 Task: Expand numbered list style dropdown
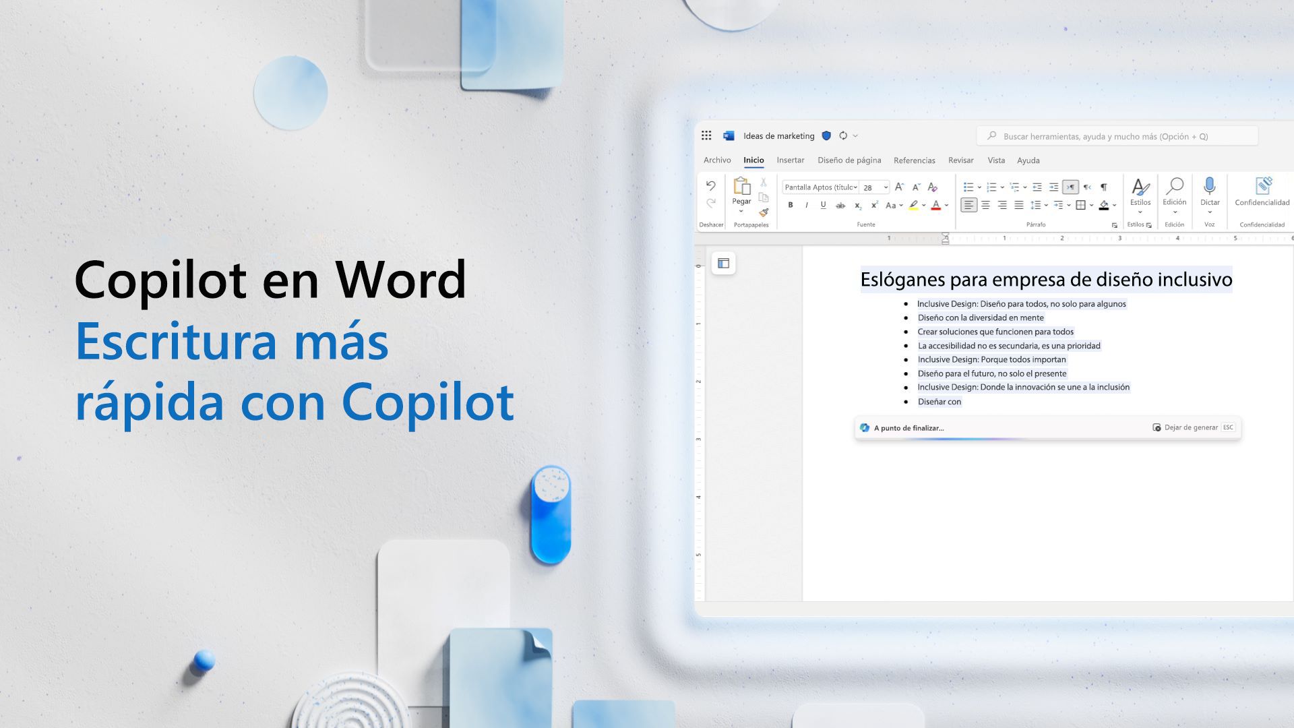[1002, 187]
